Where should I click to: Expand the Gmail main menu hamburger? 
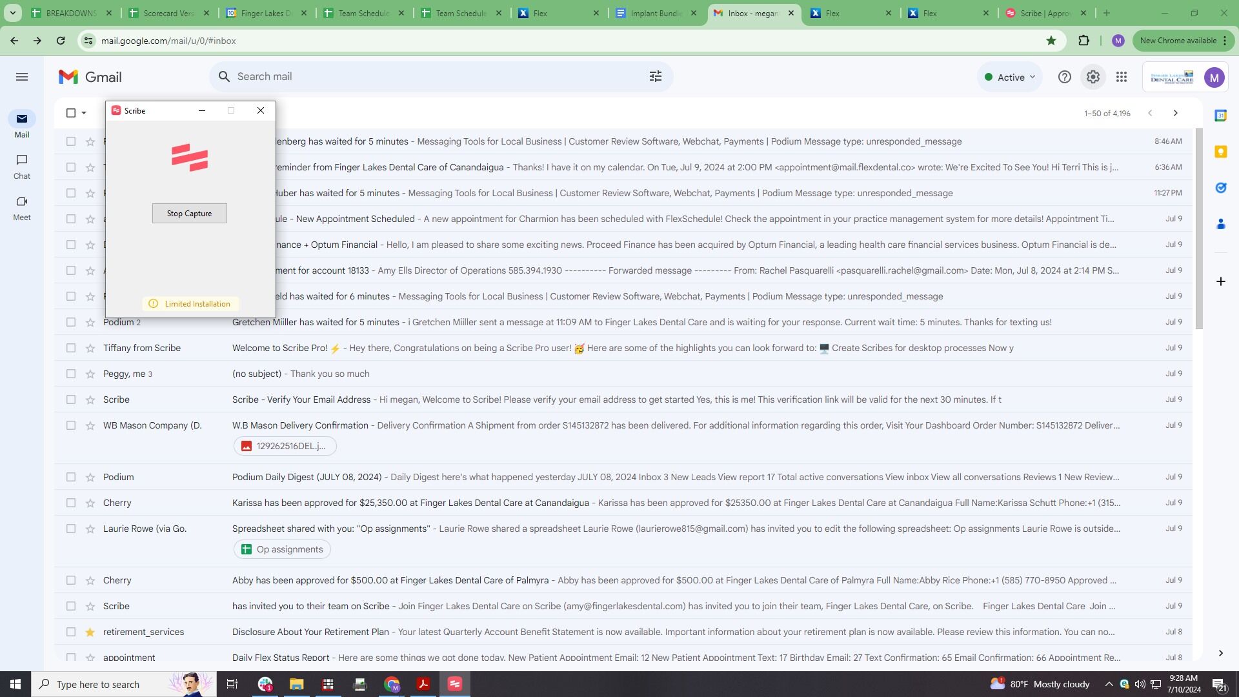click(x=22, y=77)
